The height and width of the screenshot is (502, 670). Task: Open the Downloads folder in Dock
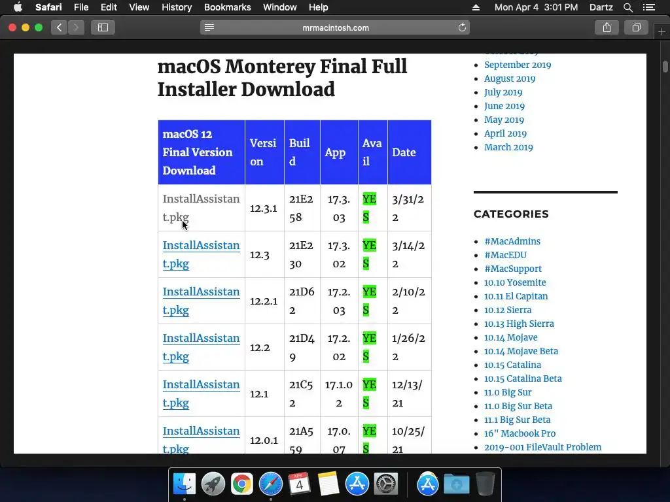pos(456,484)
